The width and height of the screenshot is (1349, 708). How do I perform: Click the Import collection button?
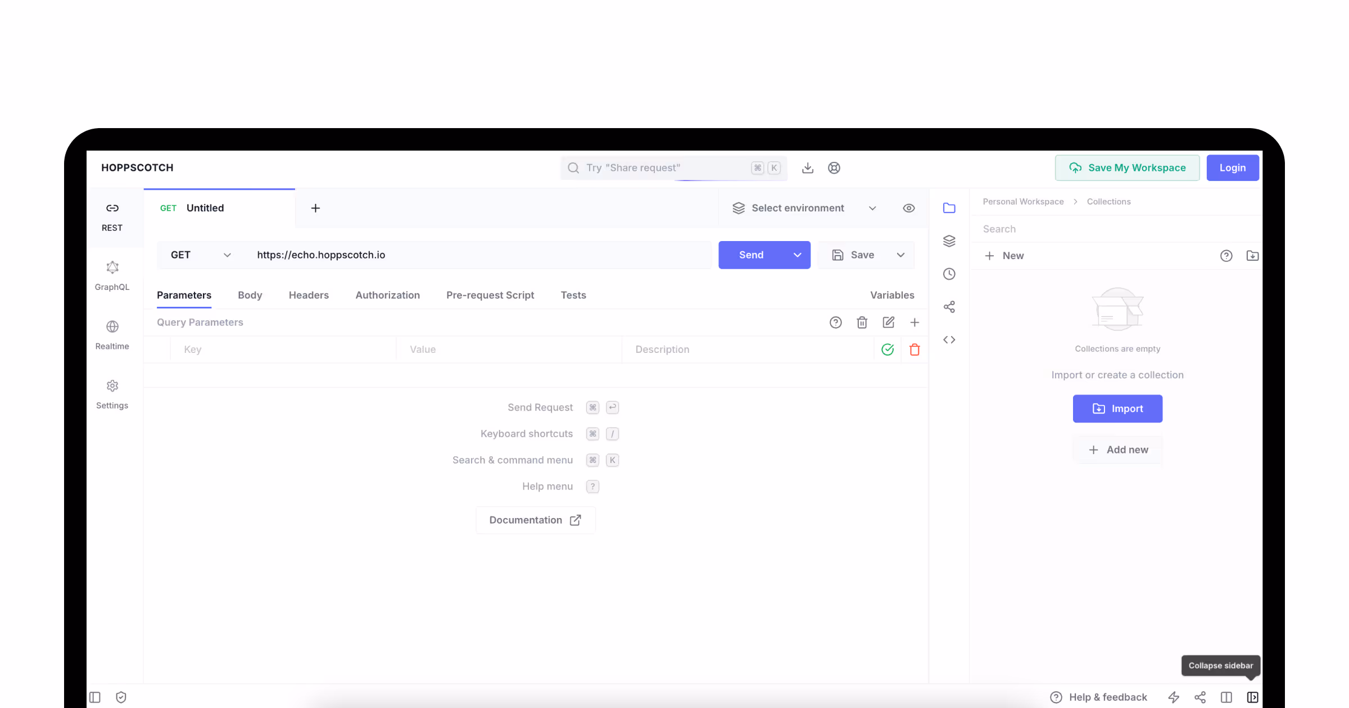tap(1117, 409)
